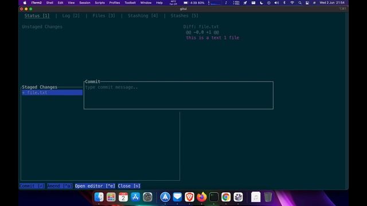Open the Scripts menu
367x206 pixels.
tap(100, 3)
